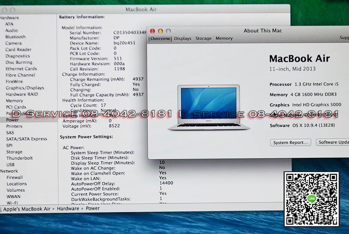
Task: Switch to the Memory tab
Action: [224, 38]
